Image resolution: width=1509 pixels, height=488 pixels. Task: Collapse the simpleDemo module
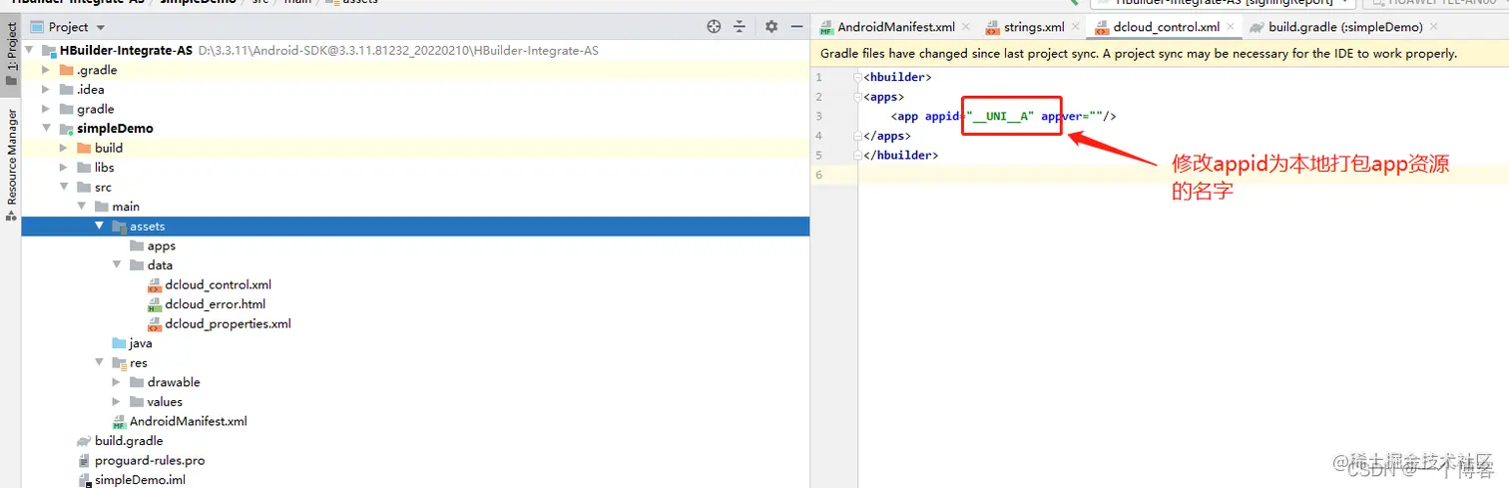tap(46, 129)
